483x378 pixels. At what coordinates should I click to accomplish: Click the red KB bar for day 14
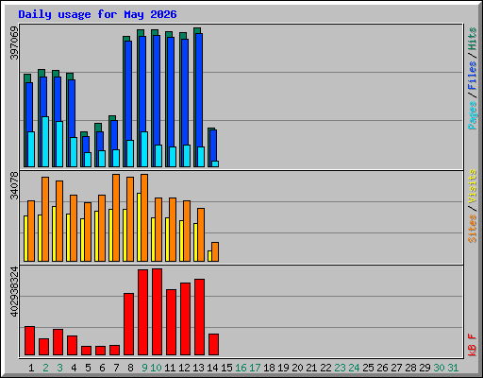[x=214, y=345]
